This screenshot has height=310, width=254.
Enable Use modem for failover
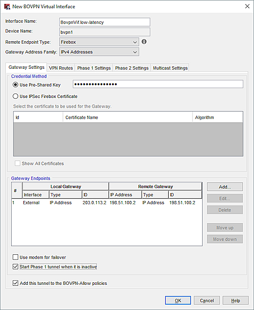point(16,257)
